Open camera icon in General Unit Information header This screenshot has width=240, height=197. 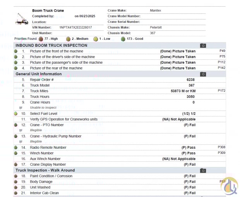(x=203, y=74)
